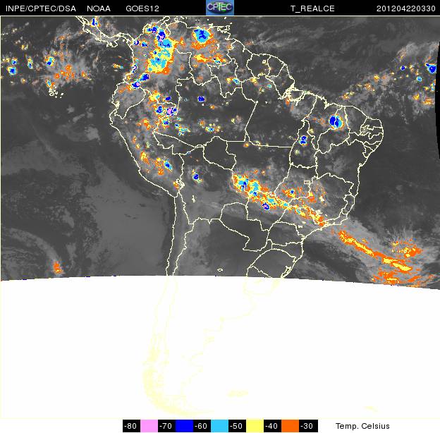Select the pink -80 to -70 legend swatch

[149, 426]
